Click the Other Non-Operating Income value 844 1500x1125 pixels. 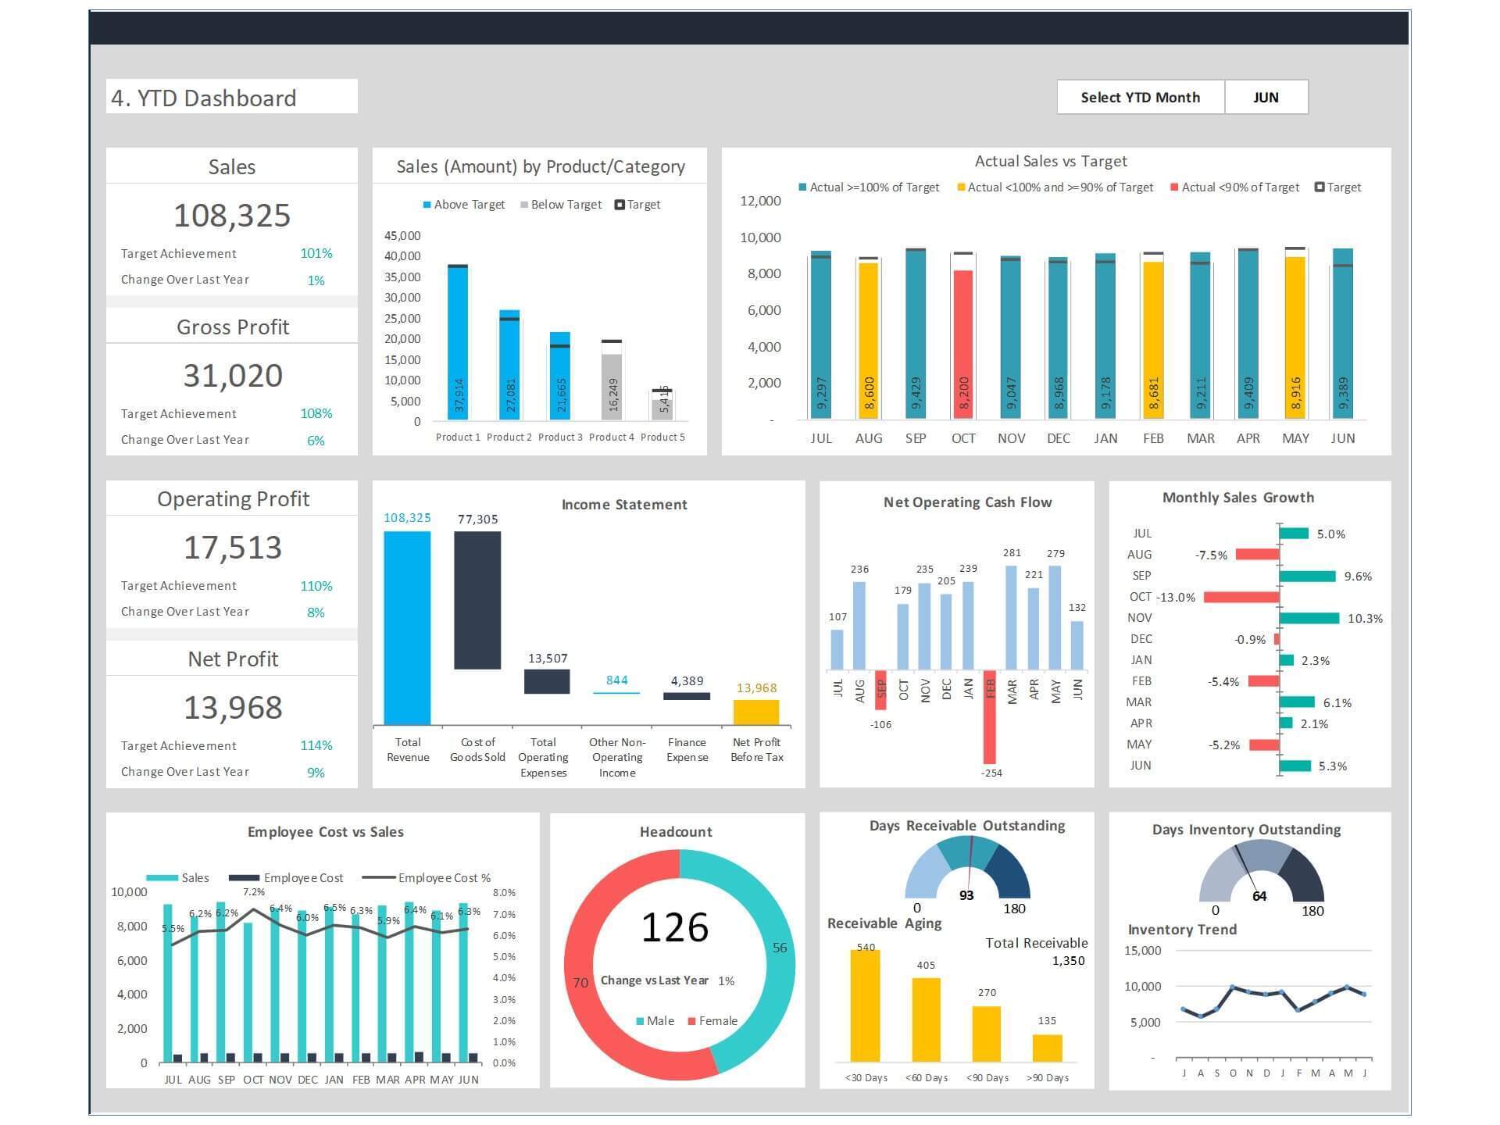[x=616, y=680]
